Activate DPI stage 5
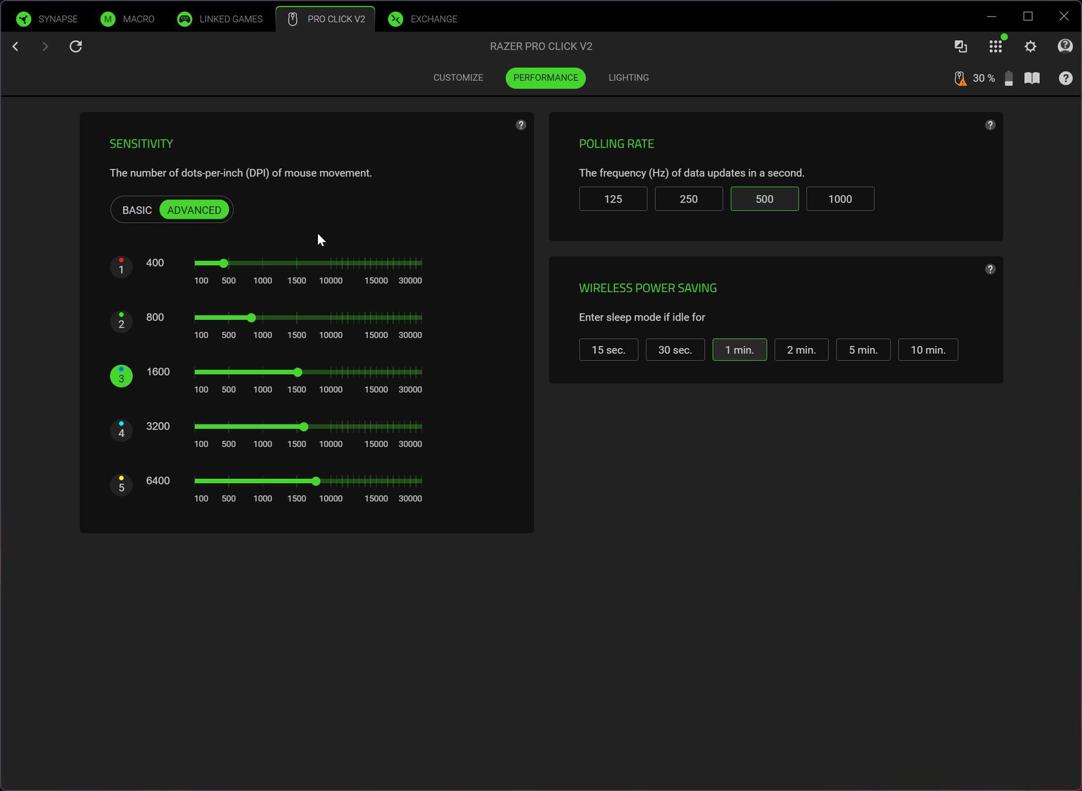The image size is (1082, 791). point(121,485)
